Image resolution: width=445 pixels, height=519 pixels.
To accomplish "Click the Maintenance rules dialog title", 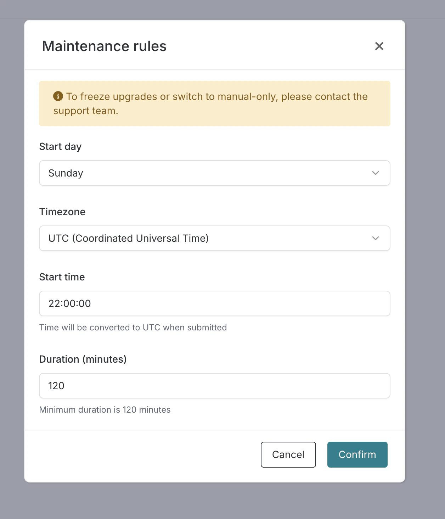I will (x=104, y=46).
